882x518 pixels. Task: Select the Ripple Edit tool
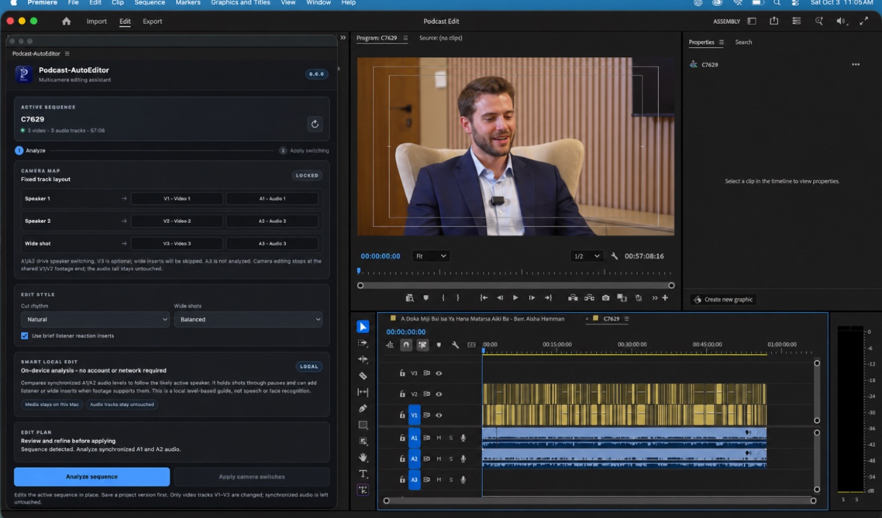point(363,359)
